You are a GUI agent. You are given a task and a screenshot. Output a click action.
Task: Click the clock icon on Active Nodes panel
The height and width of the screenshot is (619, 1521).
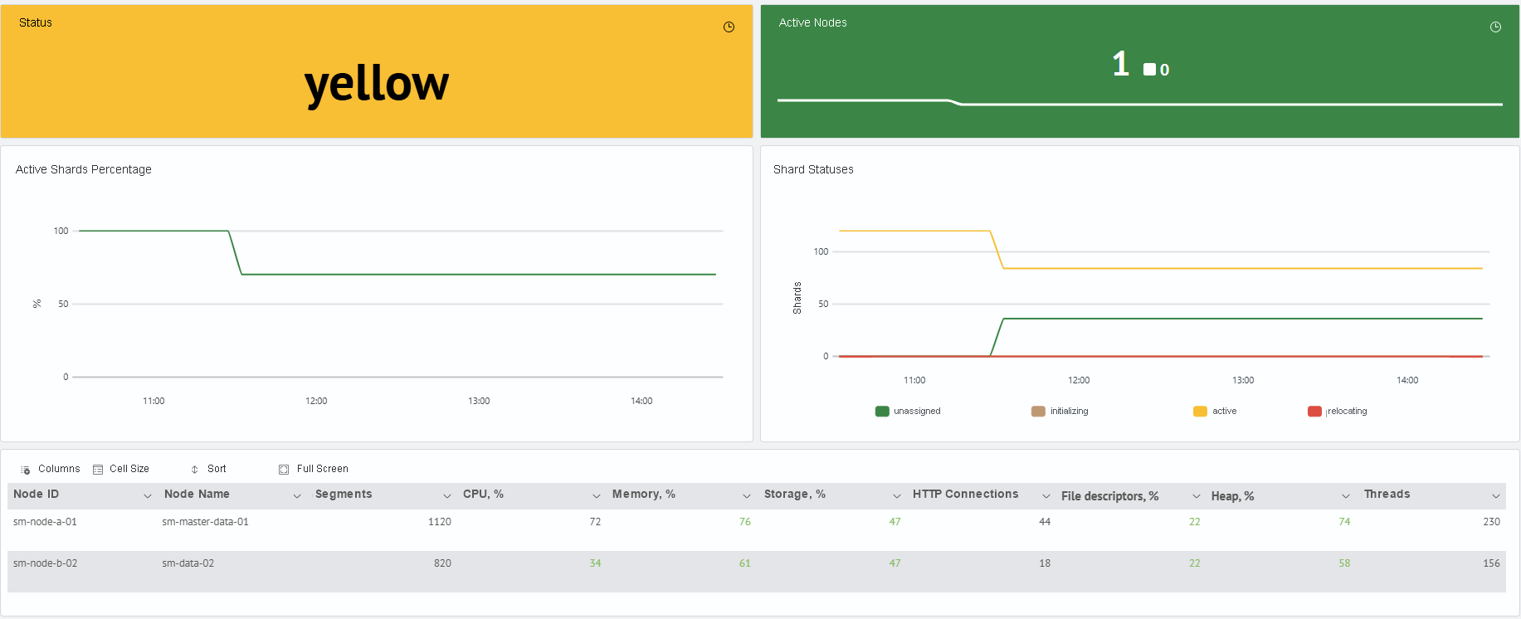[x=1495, y=27]
